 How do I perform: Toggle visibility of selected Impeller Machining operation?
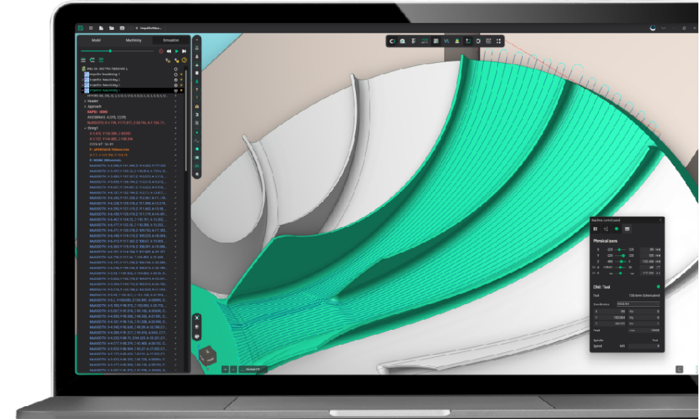[x=175, y=91]
